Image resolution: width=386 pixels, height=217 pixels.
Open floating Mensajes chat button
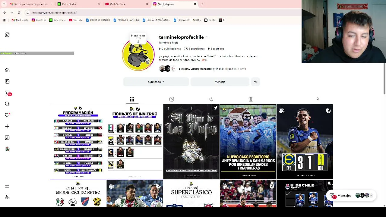click(x=351, y=196)
